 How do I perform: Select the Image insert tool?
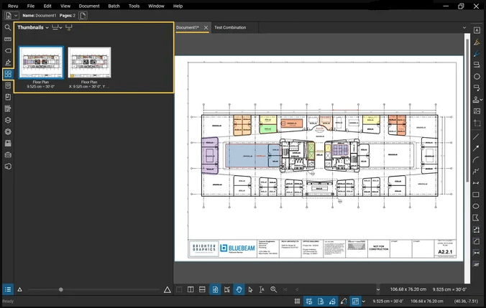477,111
